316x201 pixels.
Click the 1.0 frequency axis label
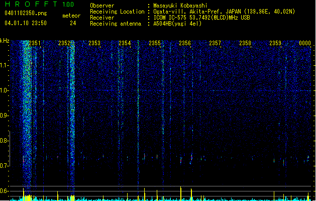coord(4,90)
